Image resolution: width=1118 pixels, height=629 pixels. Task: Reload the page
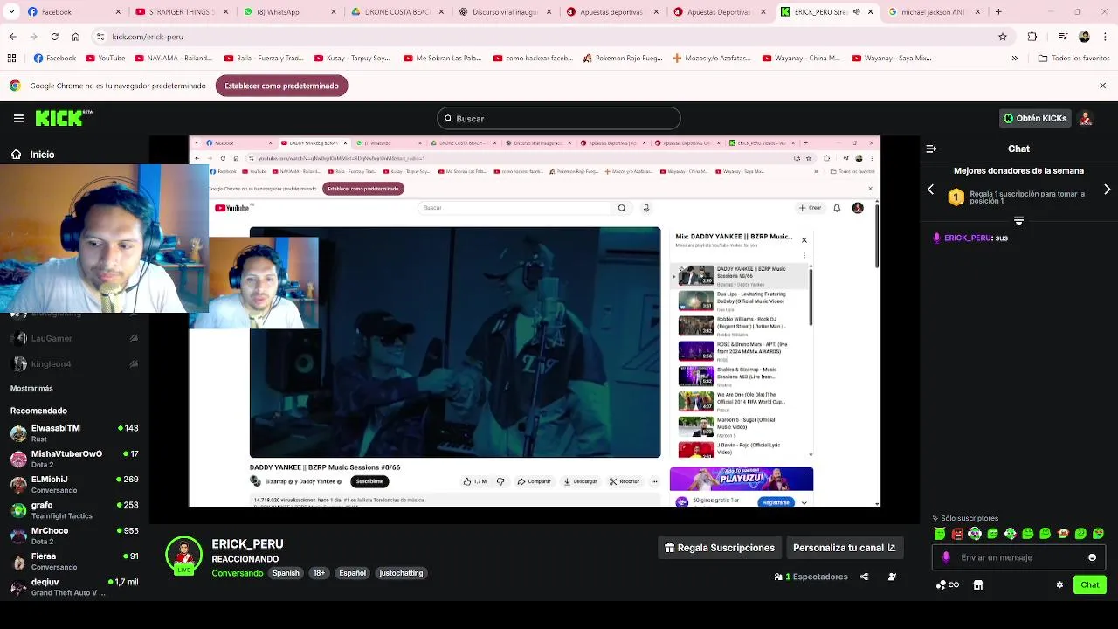tap(55, 37)
